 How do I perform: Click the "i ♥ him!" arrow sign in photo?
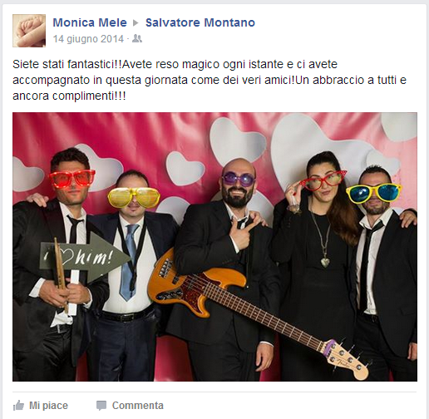pyautogui.click(x=85, y=258)
